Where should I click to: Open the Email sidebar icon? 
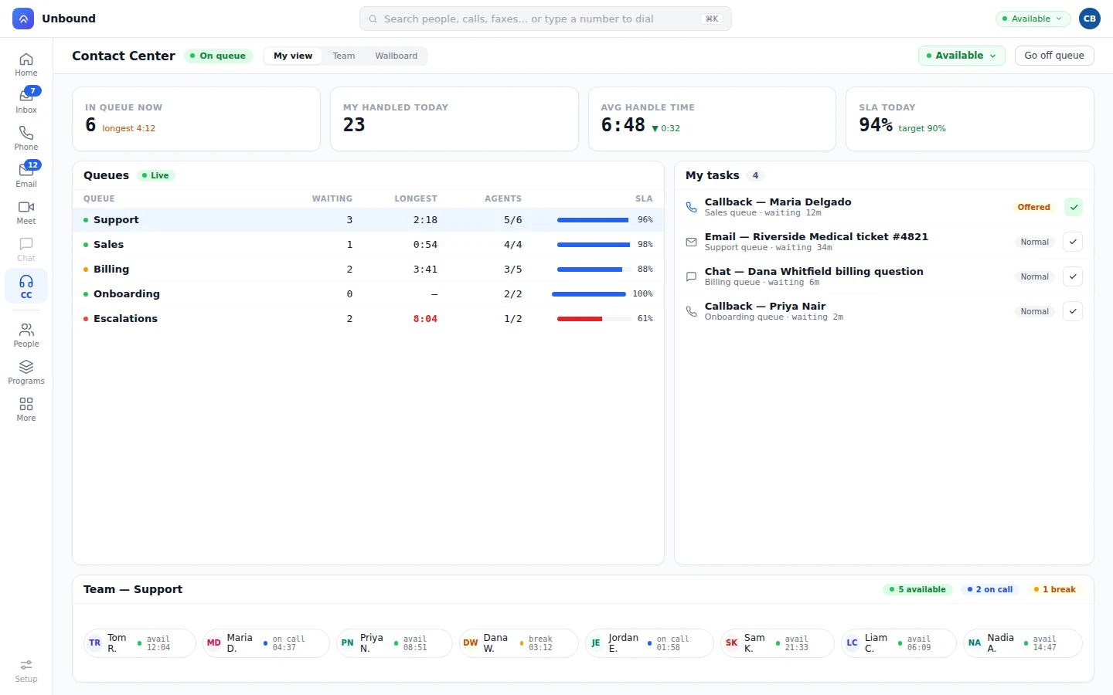26,175
